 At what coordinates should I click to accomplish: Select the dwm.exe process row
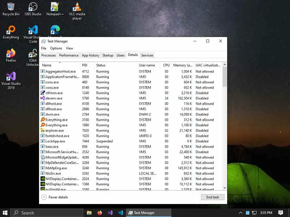pyautogui.click(x=131, y=114)
